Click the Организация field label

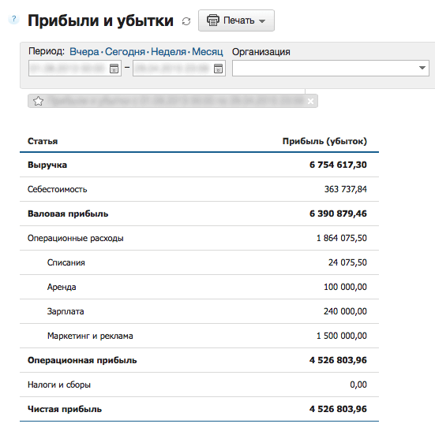[261, 52]
